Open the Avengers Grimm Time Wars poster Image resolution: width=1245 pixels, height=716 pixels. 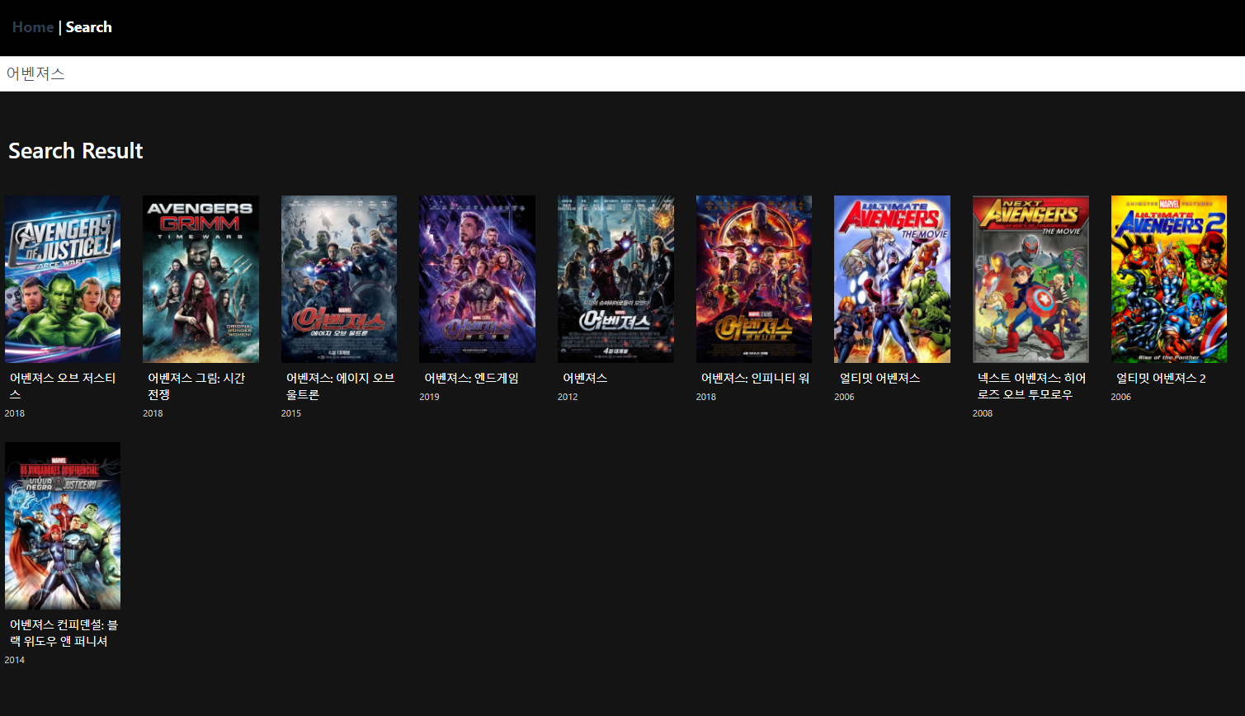click(200, 279)
